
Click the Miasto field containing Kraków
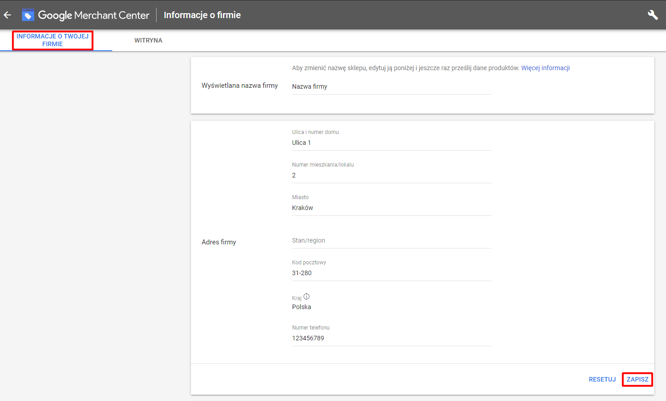coord(391,208)
